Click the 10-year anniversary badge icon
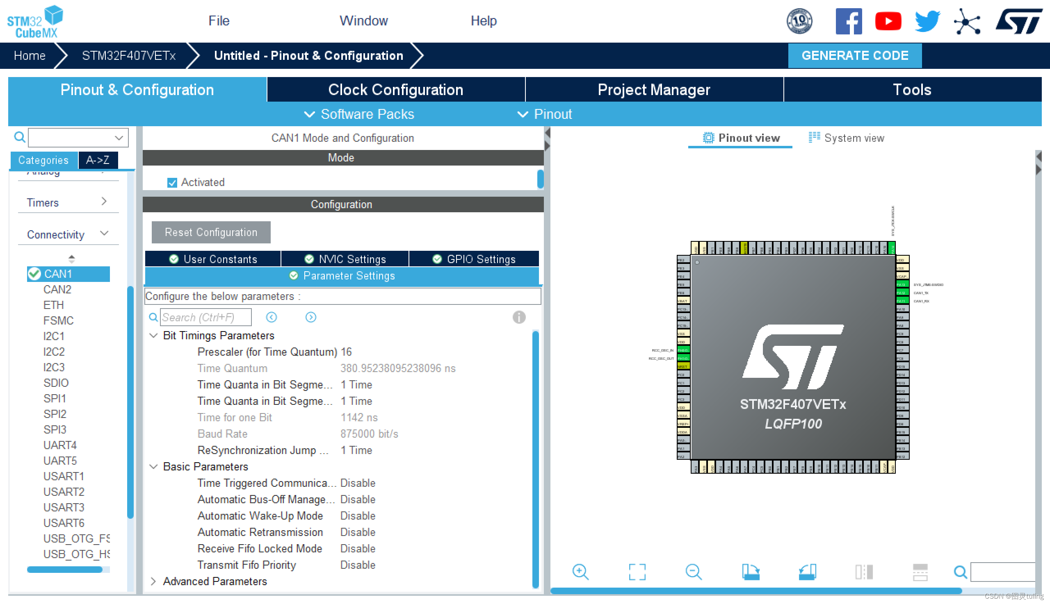 799,21
